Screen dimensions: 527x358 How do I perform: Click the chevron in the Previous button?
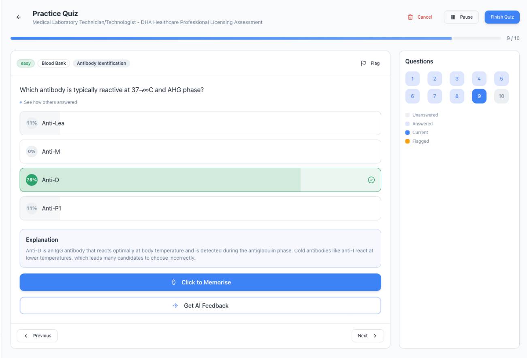26,336
